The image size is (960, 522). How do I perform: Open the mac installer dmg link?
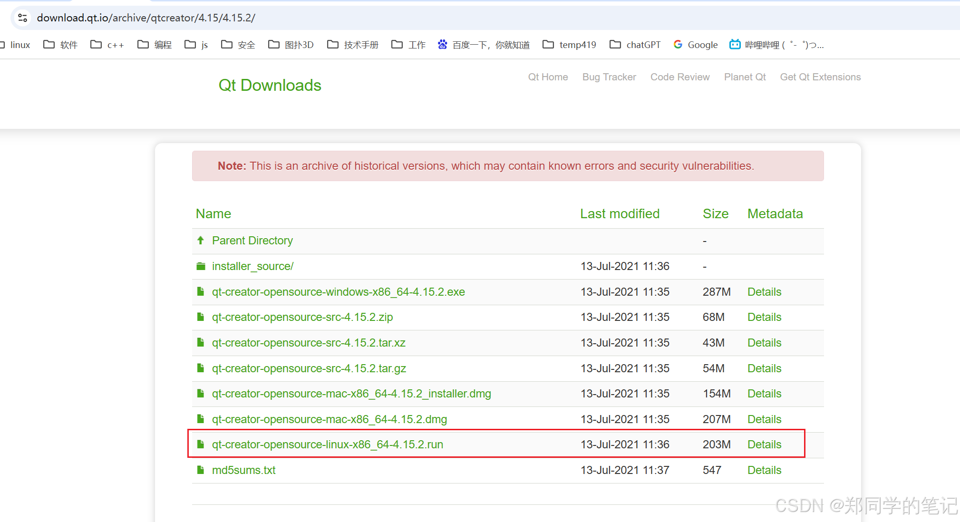coord(351,394)
